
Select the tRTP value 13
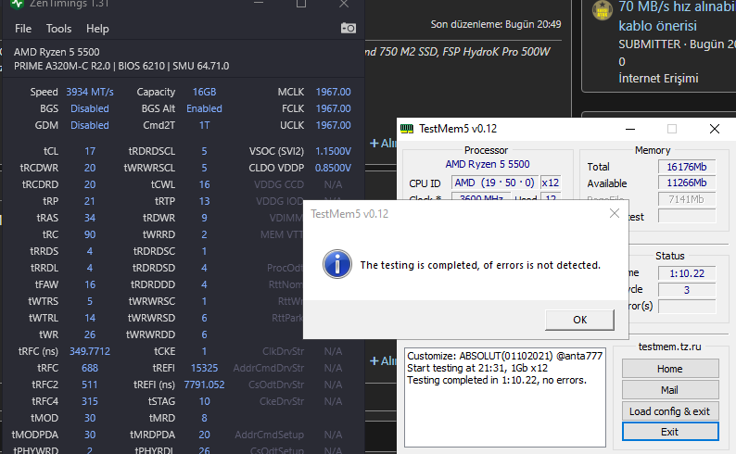[x=204, y=201]
